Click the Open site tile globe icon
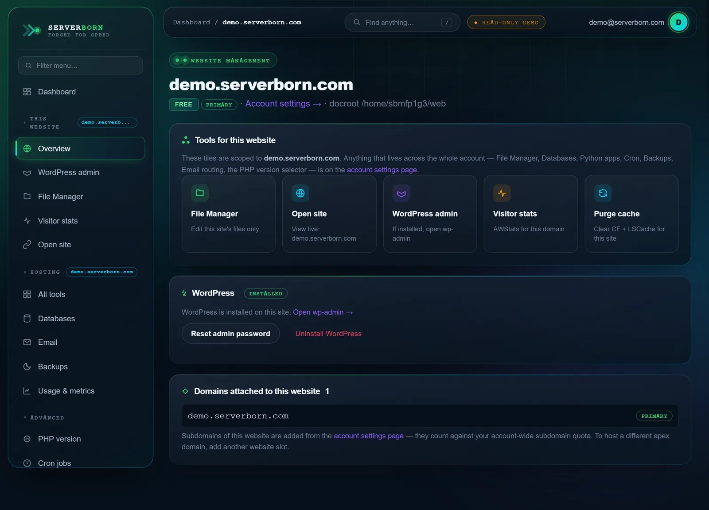709x510 pixels. [300, 193]
